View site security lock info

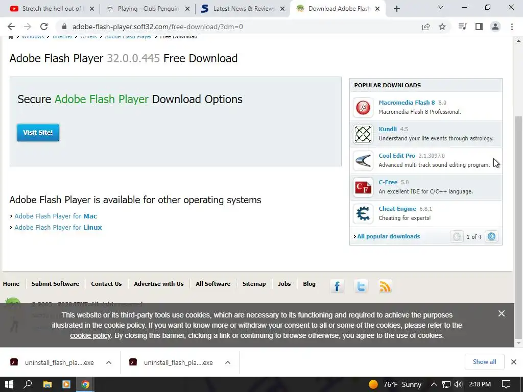[x=64, y=27]
